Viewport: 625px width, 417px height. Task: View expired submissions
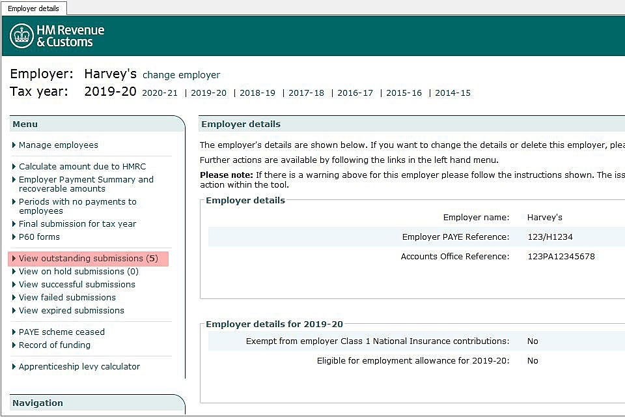[x=71, y=311]
